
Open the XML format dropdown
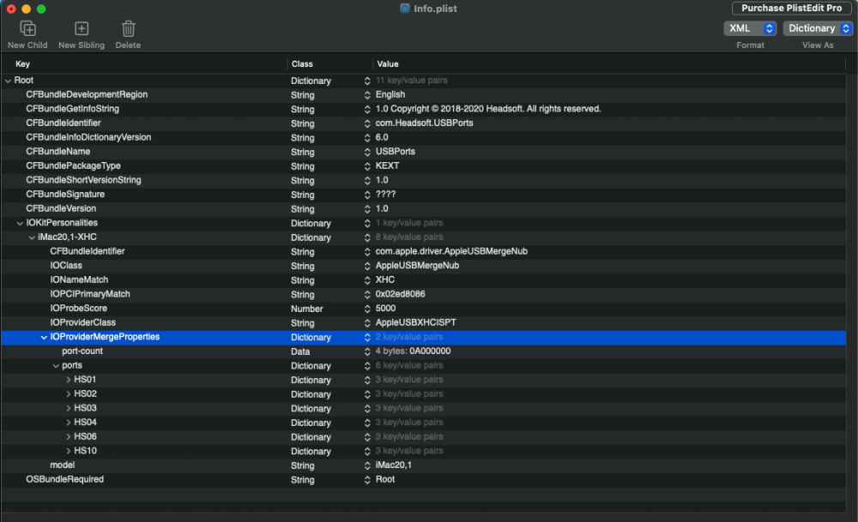click(750, 28)
